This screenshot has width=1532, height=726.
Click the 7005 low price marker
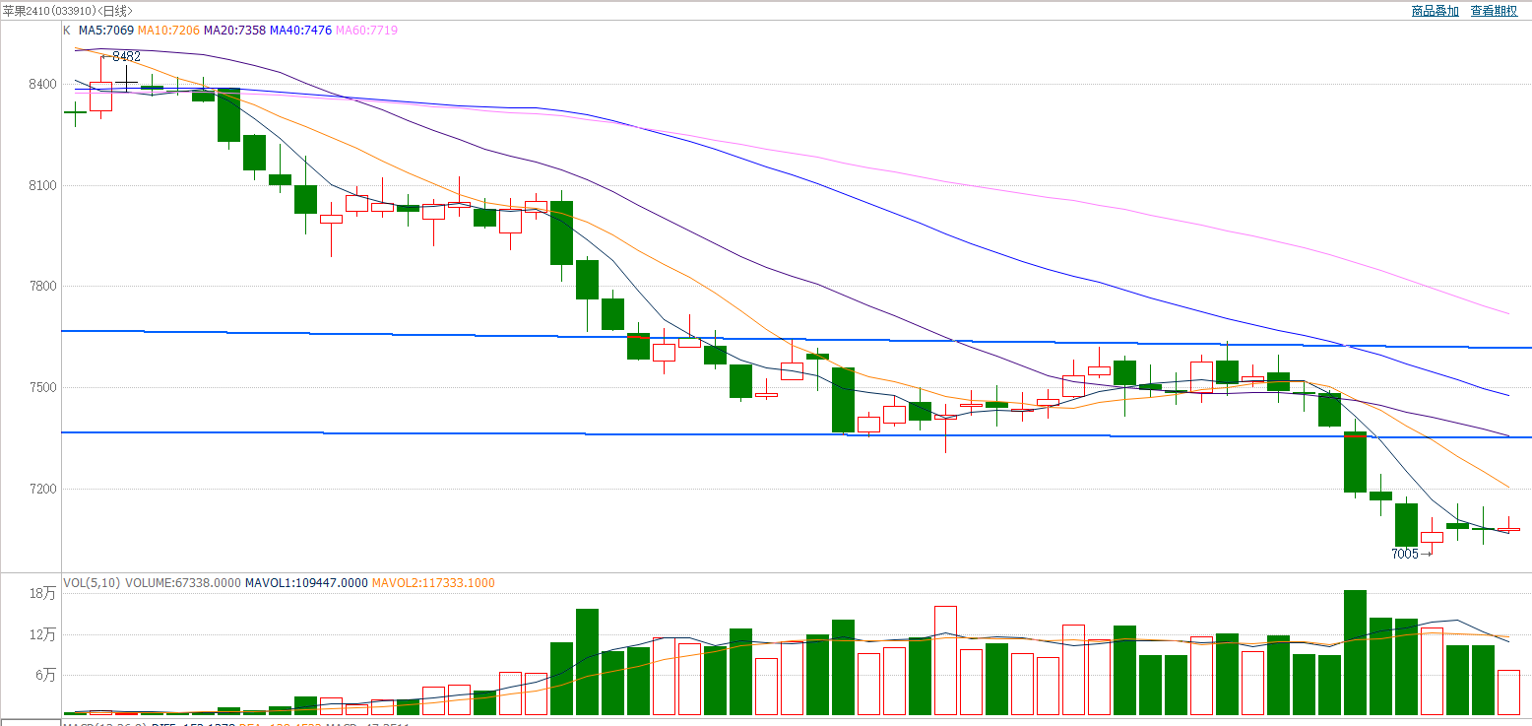(x=1405, y=554)
